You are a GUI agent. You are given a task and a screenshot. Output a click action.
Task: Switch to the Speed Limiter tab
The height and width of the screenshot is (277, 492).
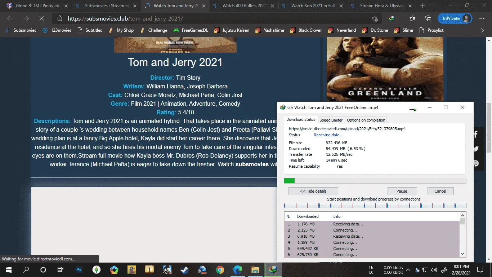(331, 120)
